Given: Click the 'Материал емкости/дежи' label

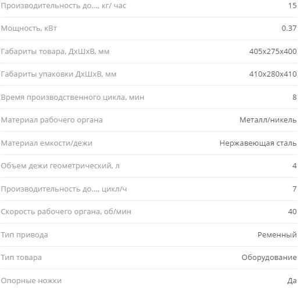Looking at the screenshot, I should (47, 143).
